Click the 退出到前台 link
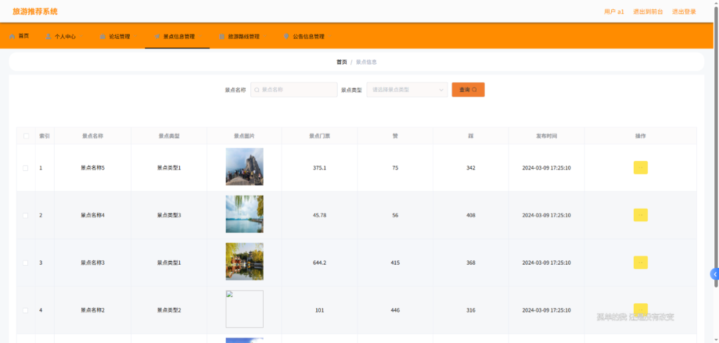This screenshot has width=719, height=343. coord(648,12)
